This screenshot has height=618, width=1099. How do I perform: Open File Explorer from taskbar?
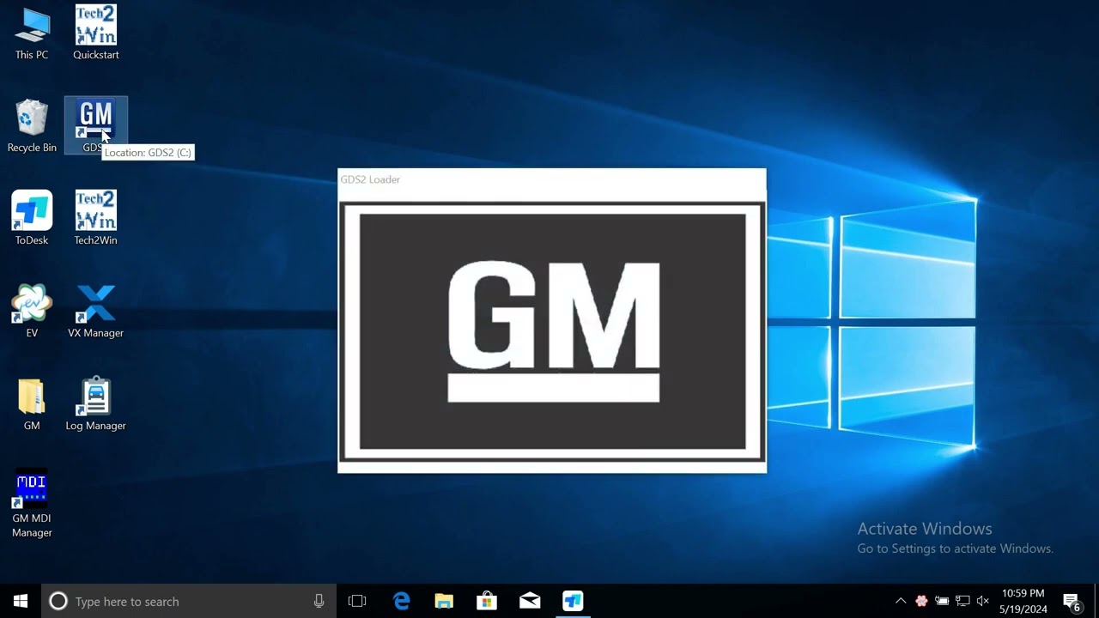point(444,601)
